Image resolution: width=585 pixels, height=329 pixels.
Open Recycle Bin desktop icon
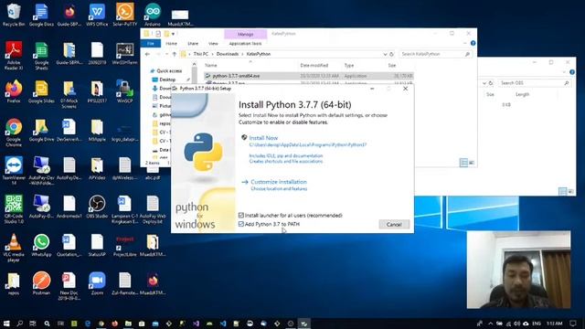coord(14,16)
